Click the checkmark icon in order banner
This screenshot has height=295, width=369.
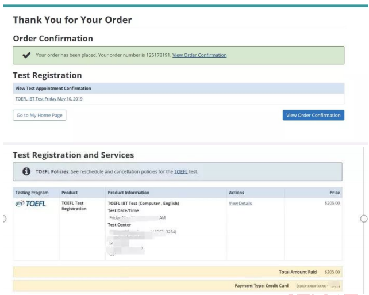tap(26, 55)
